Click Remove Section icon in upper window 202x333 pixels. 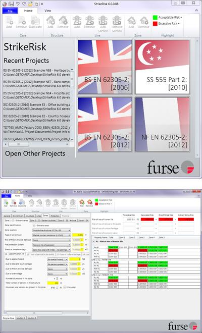click(117, 20)
